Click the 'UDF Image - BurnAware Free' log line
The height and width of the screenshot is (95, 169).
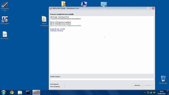pos(59,17)
